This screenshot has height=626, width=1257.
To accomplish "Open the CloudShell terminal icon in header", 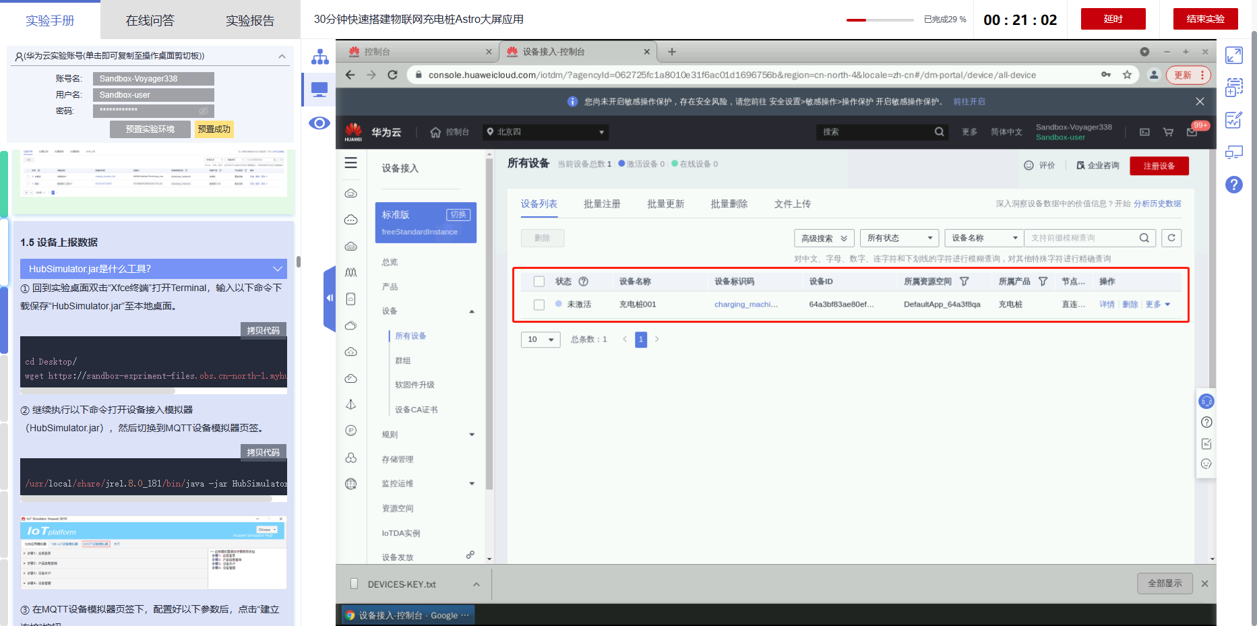I will tap(1144, 132).
